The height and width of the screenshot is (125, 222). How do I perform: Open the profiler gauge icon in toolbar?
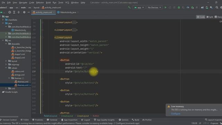188,7
